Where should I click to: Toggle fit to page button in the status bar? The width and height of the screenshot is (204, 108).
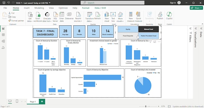pos(169,106)
